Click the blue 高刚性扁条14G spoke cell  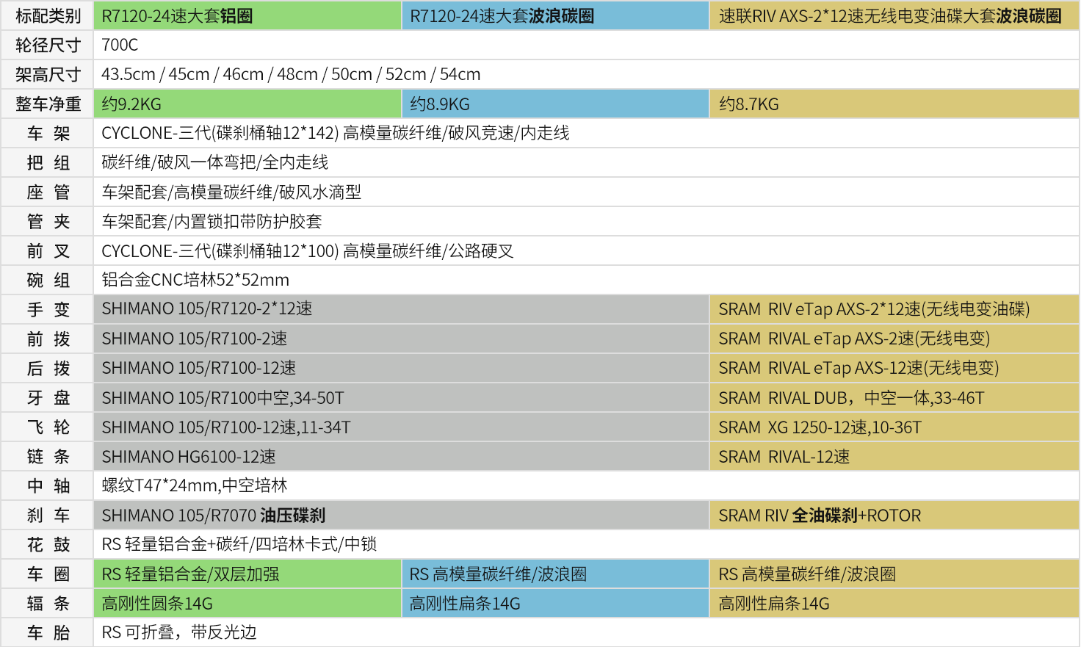554,604
